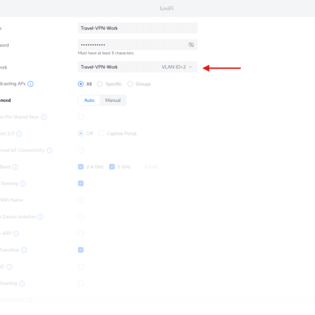Select the Hotspot Off radio
The width and height of the screenshot is (315, 315).
click(x=81, y=134)
